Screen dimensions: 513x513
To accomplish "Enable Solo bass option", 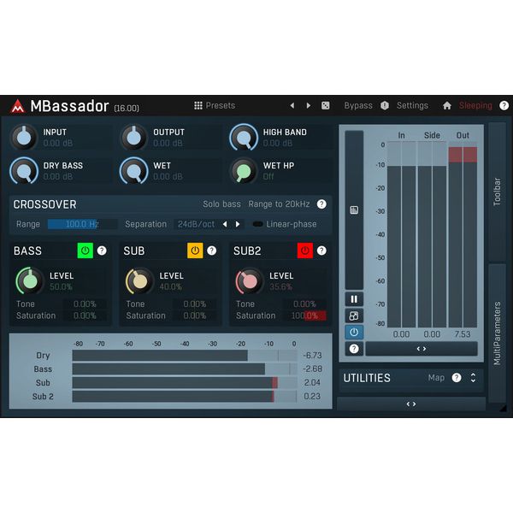I will tap(221, 204).
